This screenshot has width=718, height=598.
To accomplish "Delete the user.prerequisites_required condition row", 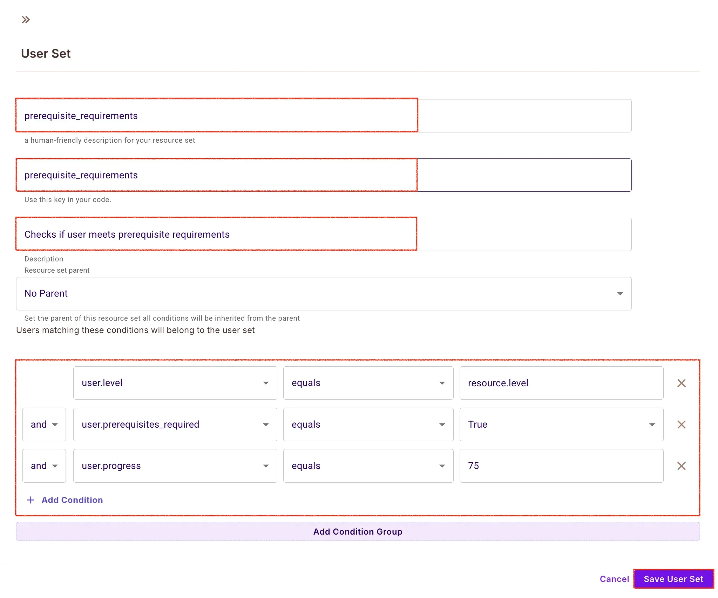I will click(681, 424).
